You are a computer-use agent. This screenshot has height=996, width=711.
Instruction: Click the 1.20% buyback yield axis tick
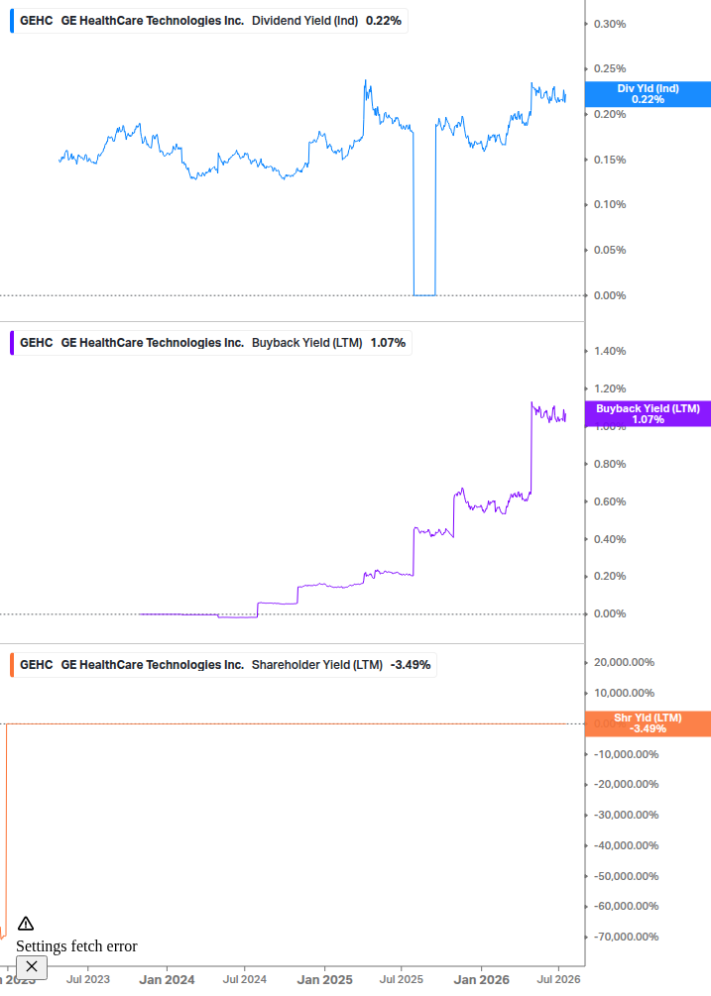pos(609,388)
